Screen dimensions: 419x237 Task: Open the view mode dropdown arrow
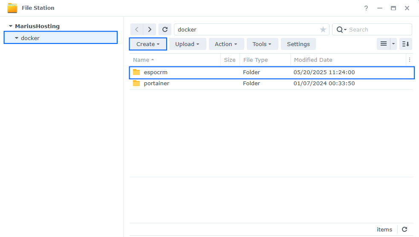(x=393, y=44)
